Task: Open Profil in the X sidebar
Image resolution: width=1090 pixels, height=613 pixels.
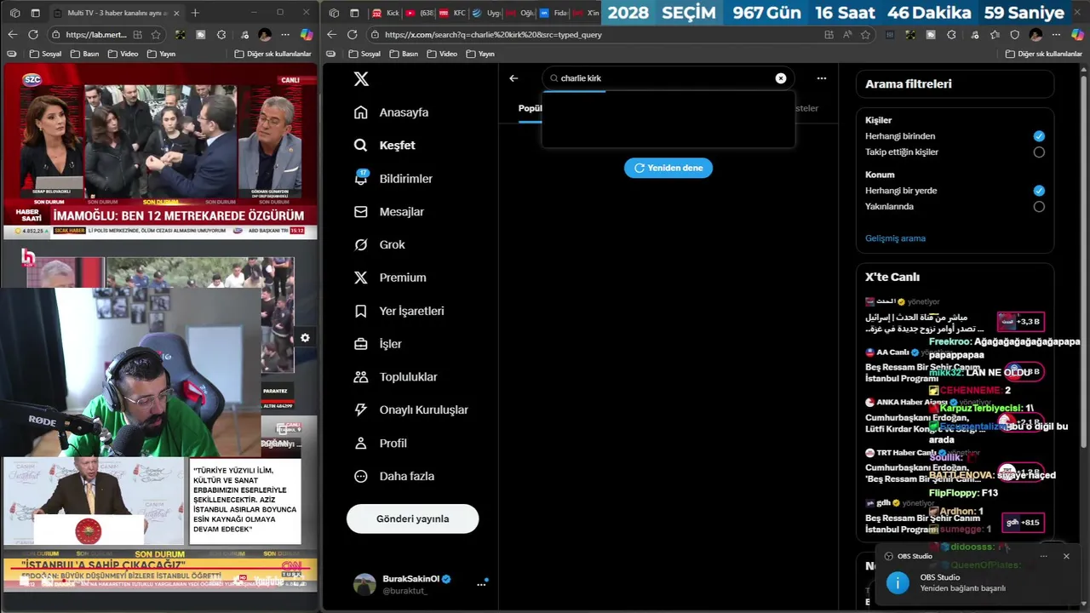Action: (381, 444)
